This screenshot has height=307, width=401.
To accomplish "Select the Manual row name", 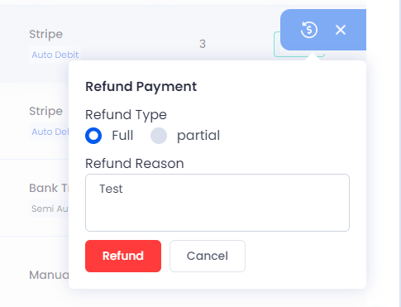I will [x=49, y=275].
